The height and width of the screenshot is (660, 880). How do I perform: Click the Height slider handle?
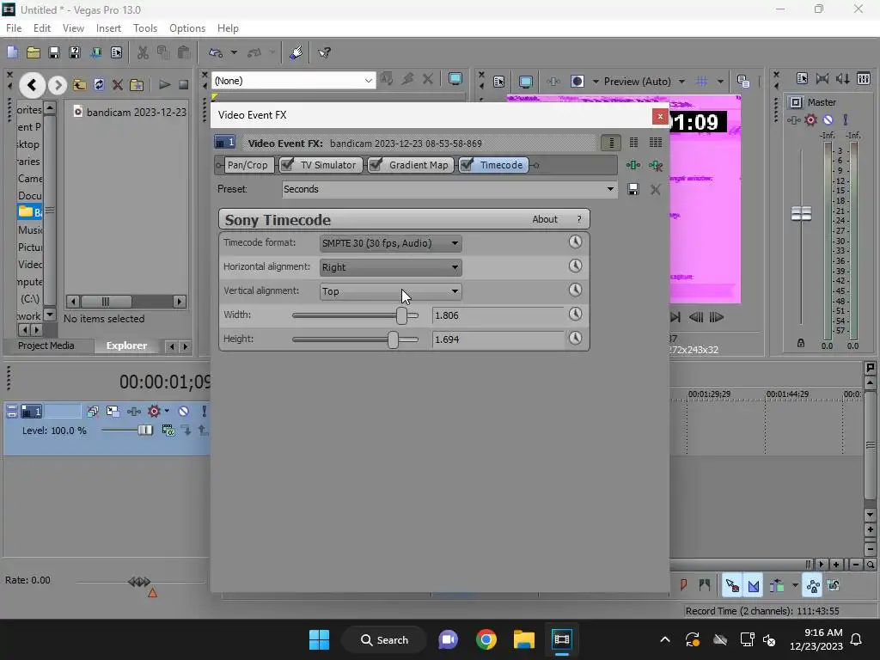(x=393, y=339)
